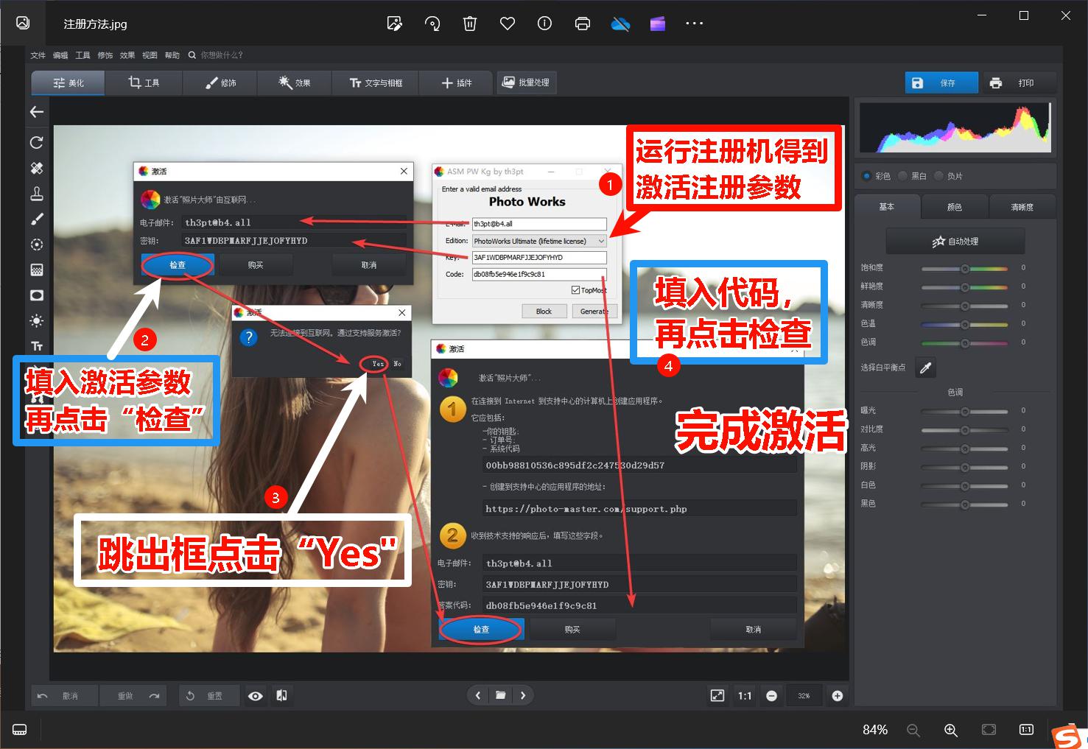The height and width of the screenshot is (749, 1088).
Task: Click the keygen Code field
Action: (539, 274)
